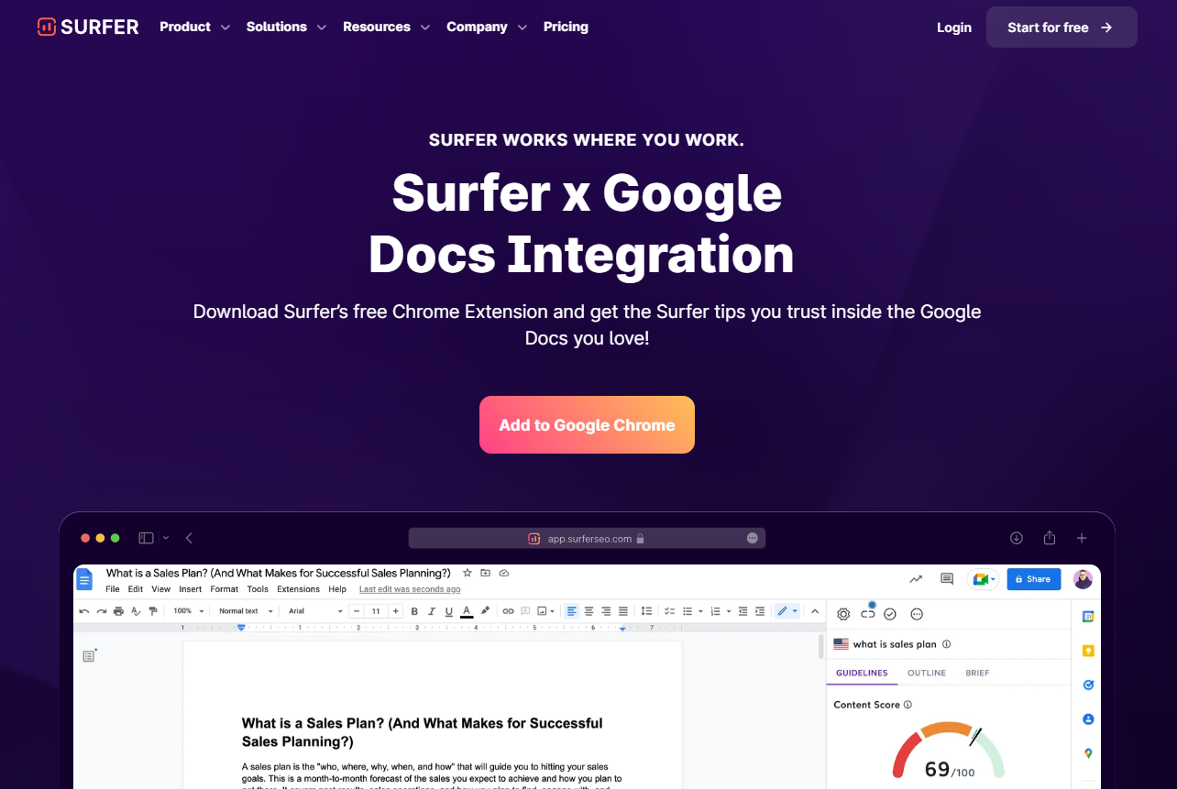Select right align
This screenshot has width=1177, height=789.
pos(606,611)
